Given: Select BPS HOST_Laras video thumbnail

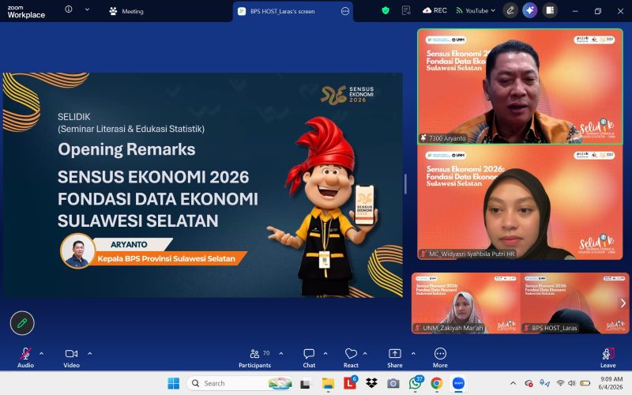Looking at the screenshot, I should (575, 303).
